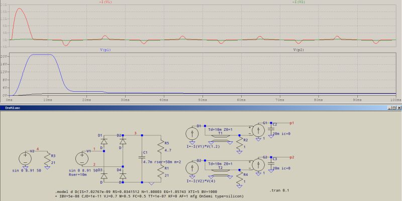402x201 pixels.
Task: Select resistor R5 symbol
Action: 161,146
